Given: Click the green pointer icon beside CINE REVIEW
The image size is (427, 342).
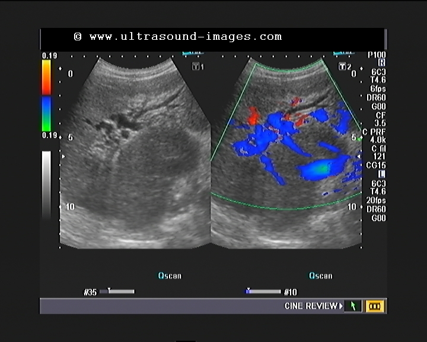Looking at the screenshot, I should [x=353, y=306].
